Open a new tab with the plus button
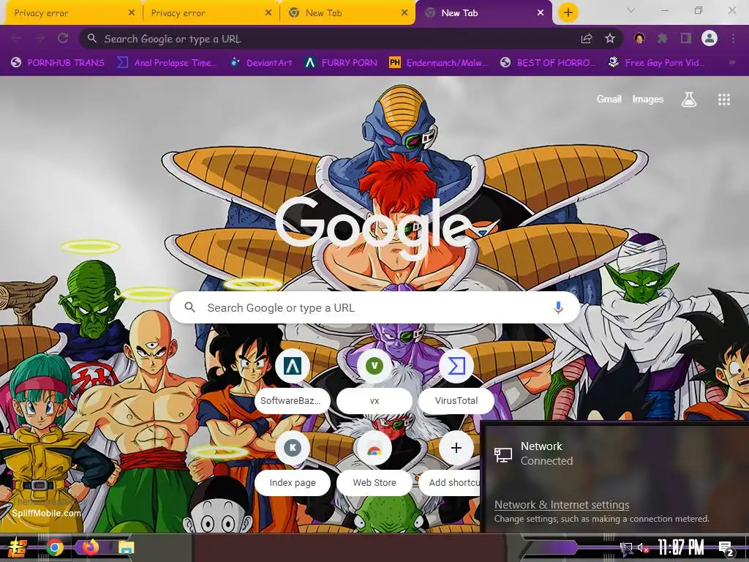Viewport: 749px width, 562px height. (x=568, y=13)
